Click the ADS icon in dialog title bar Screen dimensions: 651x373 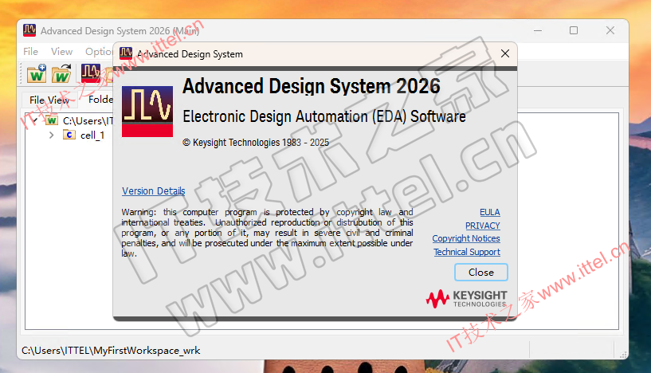(x=126, y=53)
